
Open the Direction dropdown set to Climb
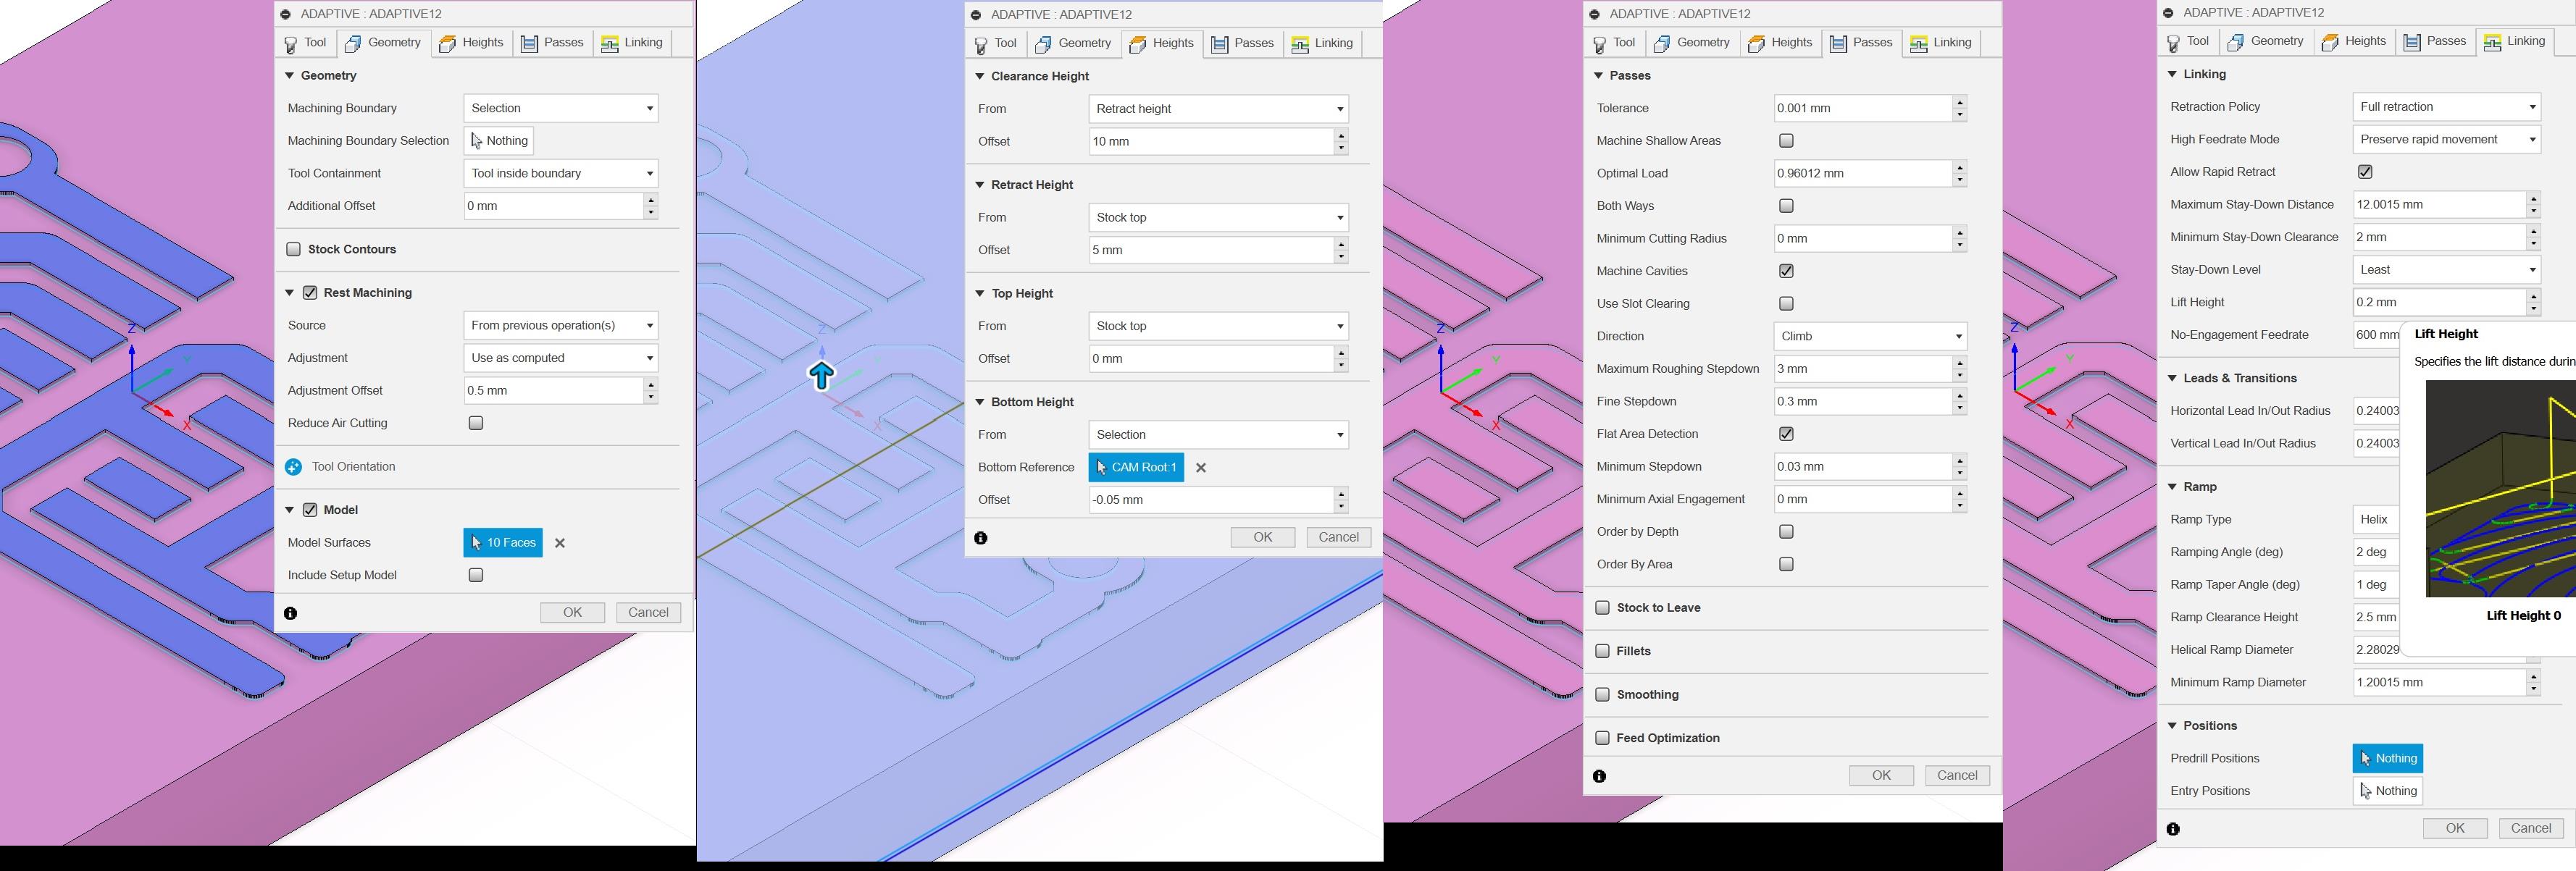(1870, 336)
